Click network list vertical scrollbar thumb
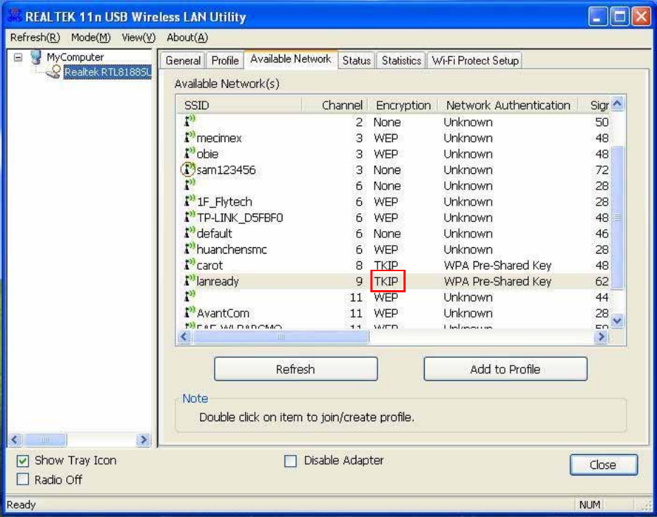This screenshot has width=657, height=517. pyautogui.click(x=617, y=217)
